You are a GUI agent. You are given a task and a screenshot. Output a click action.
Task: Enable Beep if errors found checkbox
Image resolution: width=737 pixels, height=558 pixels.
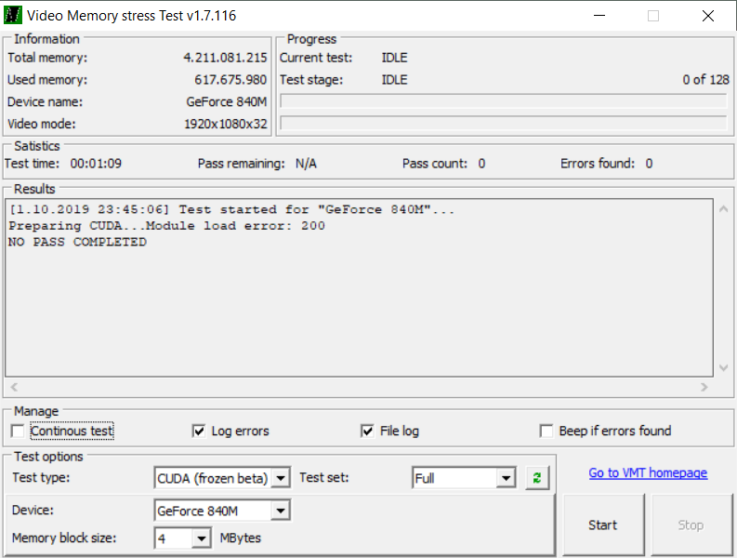pos(546,431)
